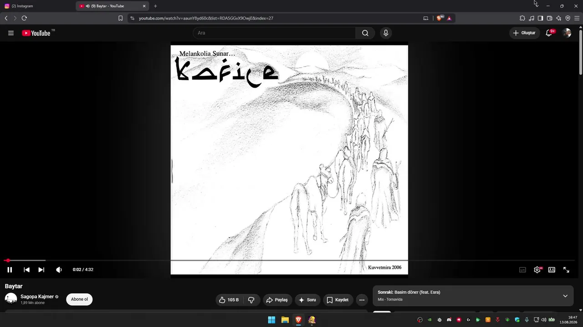Viewport: 583px width, 327px height.
Task: Expand the 'Sonraki: Basim döner' playlist panel
Action: [565, 296]
